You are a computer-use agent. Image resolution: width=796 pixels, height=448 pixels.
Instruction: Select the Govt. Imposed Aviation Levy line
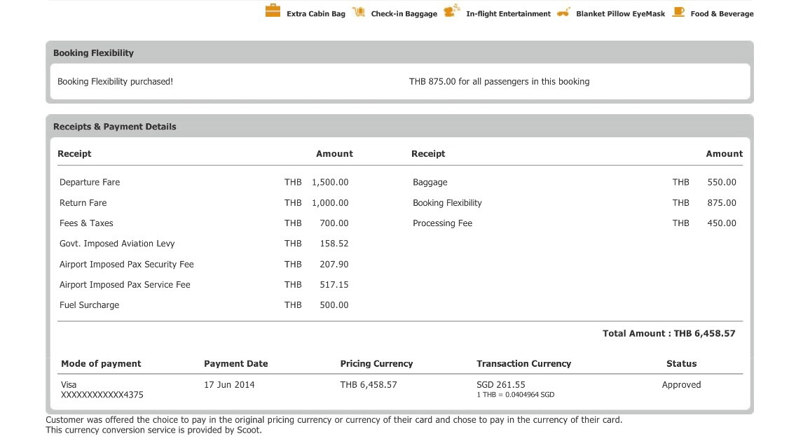[x=117, y=244]
